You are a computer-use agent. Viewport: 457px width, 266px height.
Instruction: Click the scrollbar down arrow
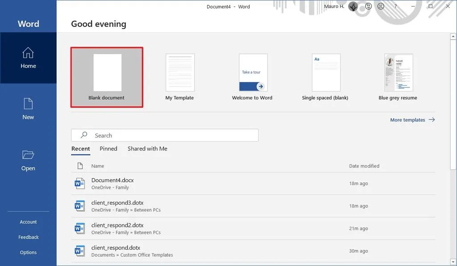[453, 262]
